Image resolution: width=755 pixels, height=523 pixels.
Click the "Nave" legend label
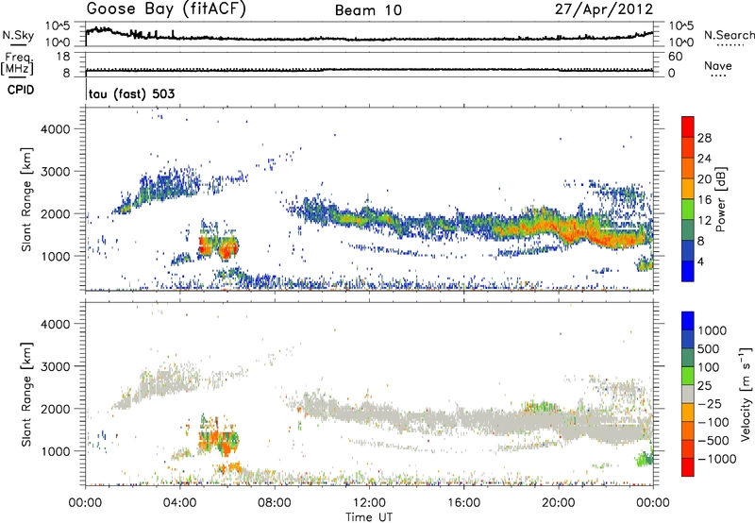[717, 66]
